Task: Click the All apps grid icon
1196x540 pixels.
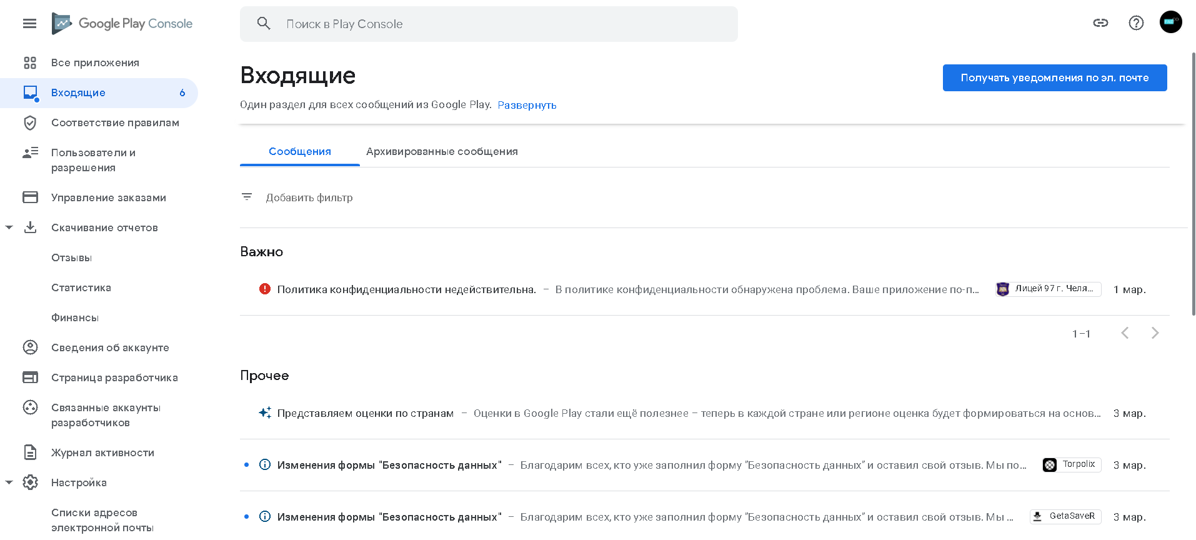Action: click(30, 62)
